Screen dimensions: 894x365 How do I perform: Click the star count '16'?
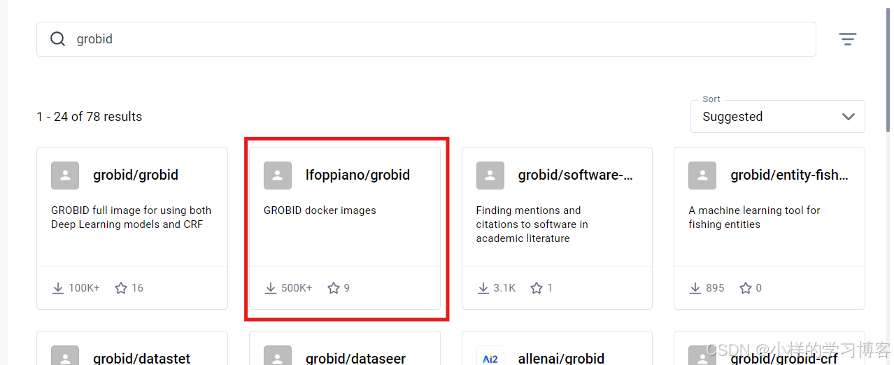pos(137,288)
